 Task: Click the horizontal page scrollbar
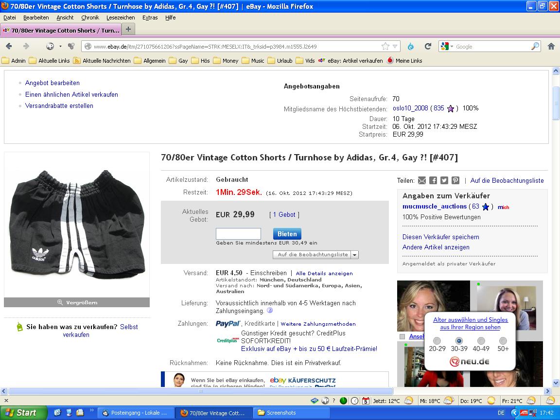(x=200, y=391)
